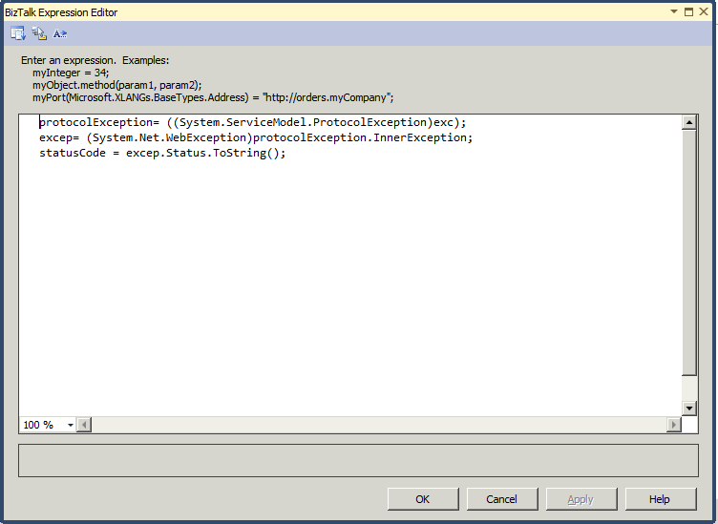Open the 100 % zoom dropdown

coord(70,425)
